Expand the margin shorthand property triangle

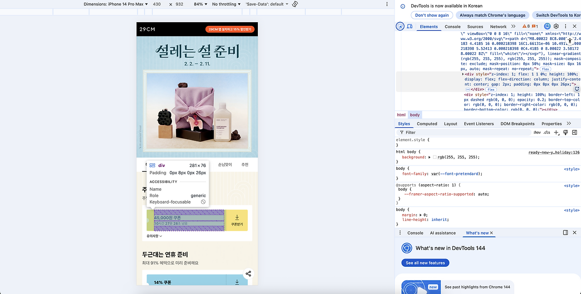click(x=421, y=215)
